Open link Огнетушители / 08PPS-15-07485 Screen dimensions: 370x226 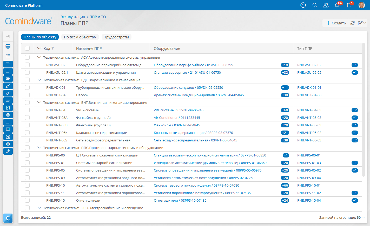[180, 201]
